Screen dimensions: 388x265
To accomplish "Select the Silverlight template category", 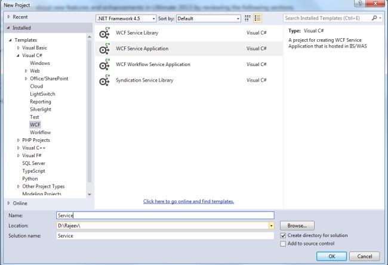I will (41, 109).
